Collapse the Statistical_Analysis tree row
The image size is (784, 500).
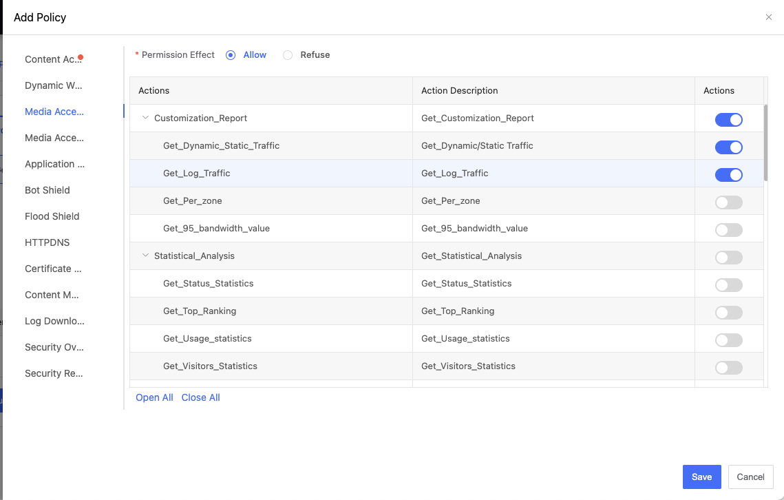pyautogui.click(x=145, y=256)
